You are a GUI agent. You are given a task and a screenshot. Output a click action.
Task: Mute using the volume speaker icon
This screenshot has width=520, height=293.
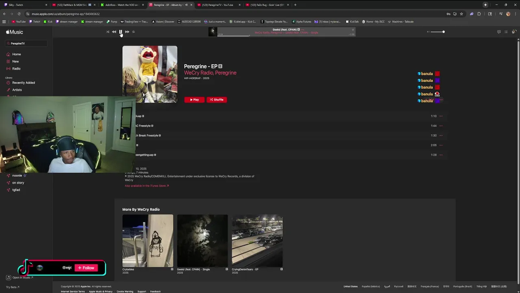point(428,32)
